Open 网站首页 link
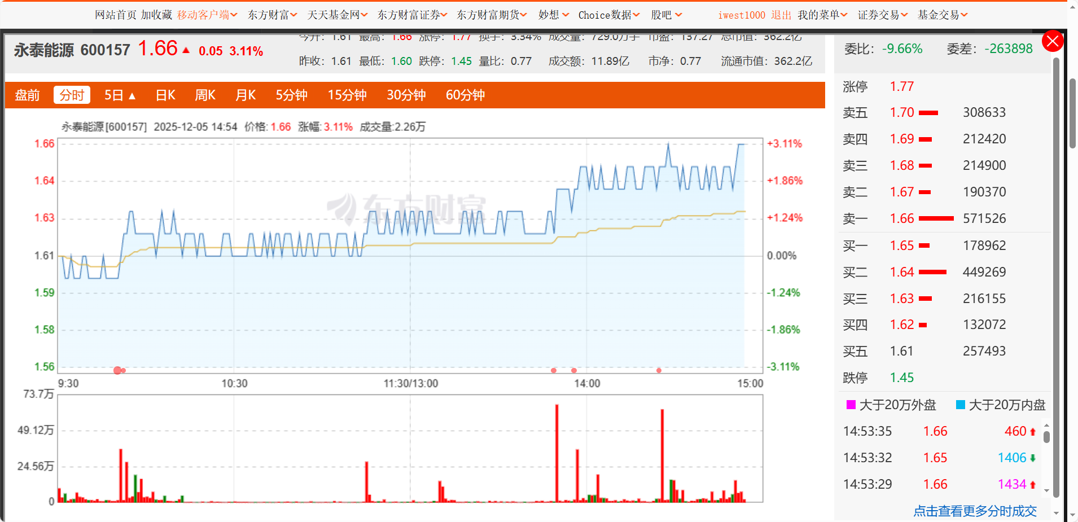 [x=116, y=15]
